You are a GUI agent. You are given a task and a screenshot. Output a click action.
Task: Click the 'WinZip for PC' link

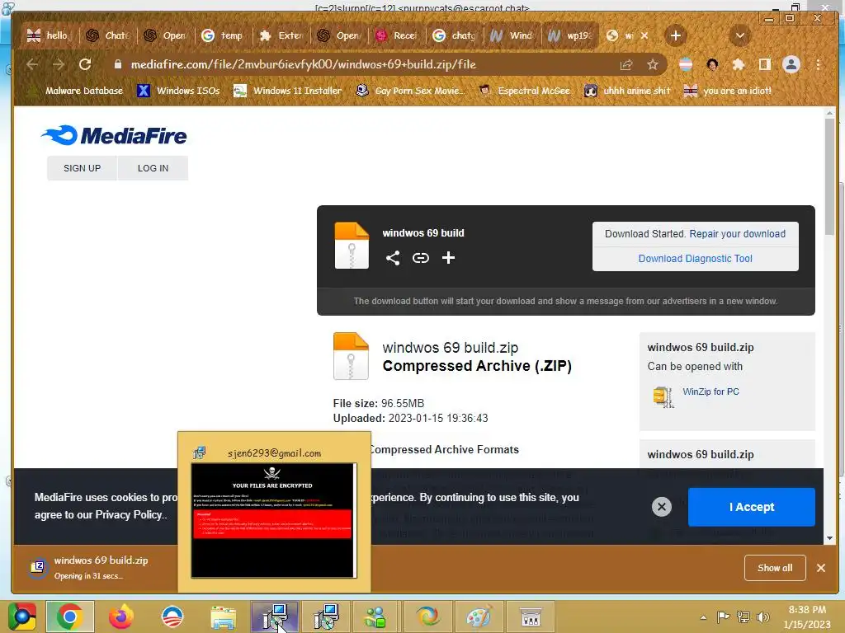click(x=710, y=392)
